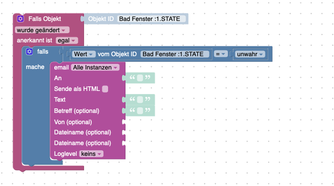This screenshot has height=186, width=334.
Task: Select the anerkannt ist label
Action: click(x=34, y=40)
